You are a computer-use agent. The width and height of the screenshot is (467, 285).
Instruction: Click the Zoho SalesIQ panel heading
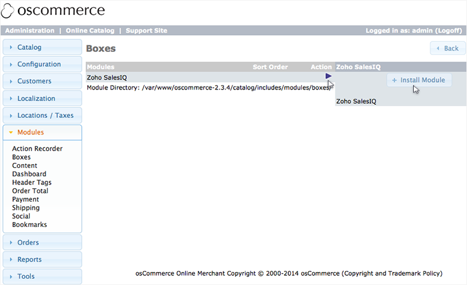pos(358,67)
